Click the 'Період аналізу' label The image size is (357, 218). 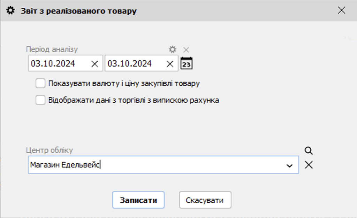52,49
